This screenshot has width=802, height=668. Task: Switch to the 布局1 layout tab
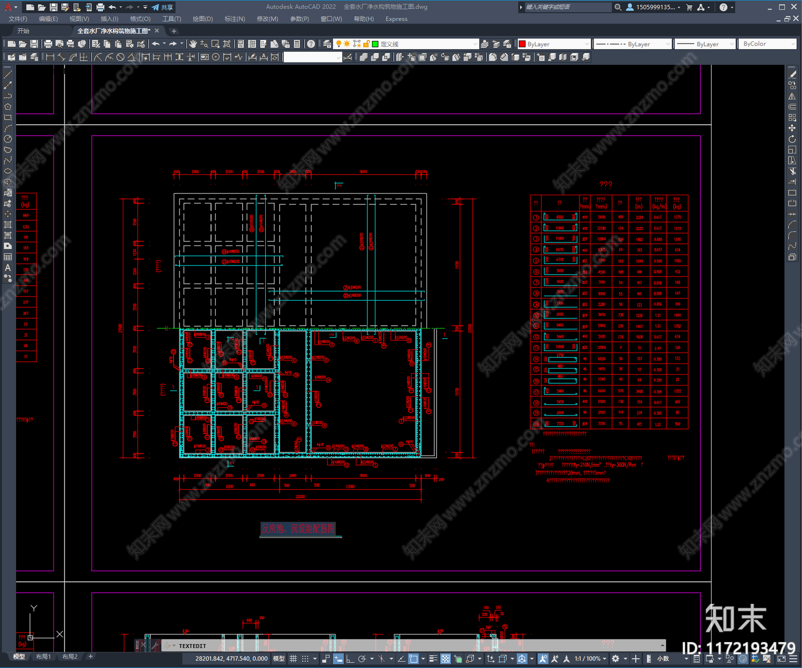pyautogui.click(x=43, y=656)
